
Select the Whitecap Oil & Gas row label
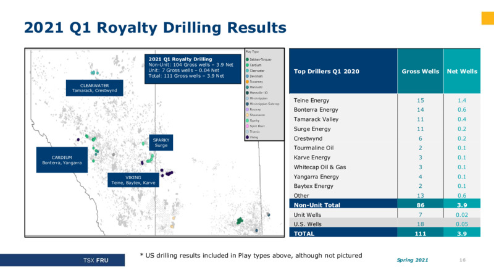[x=320, y=167]
